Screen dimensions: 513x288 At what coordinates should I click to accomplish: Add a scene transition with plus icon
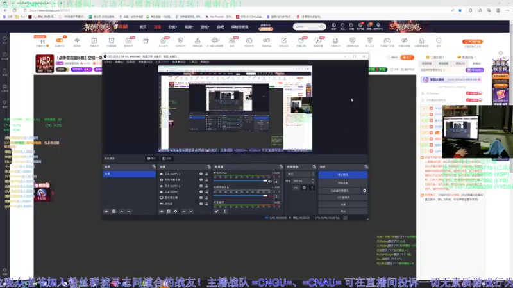pyautogui.click(x=296, y=188)
